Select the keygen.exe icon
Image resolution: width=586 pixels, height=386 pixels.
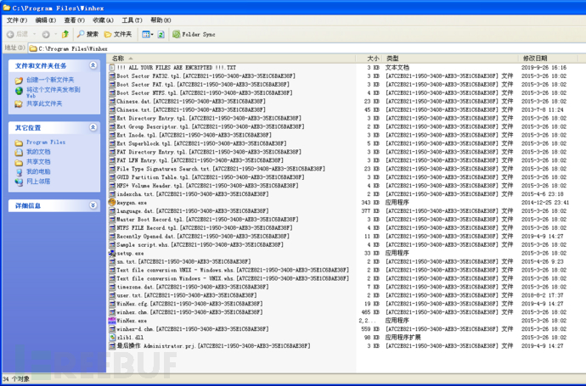(112, 203)
